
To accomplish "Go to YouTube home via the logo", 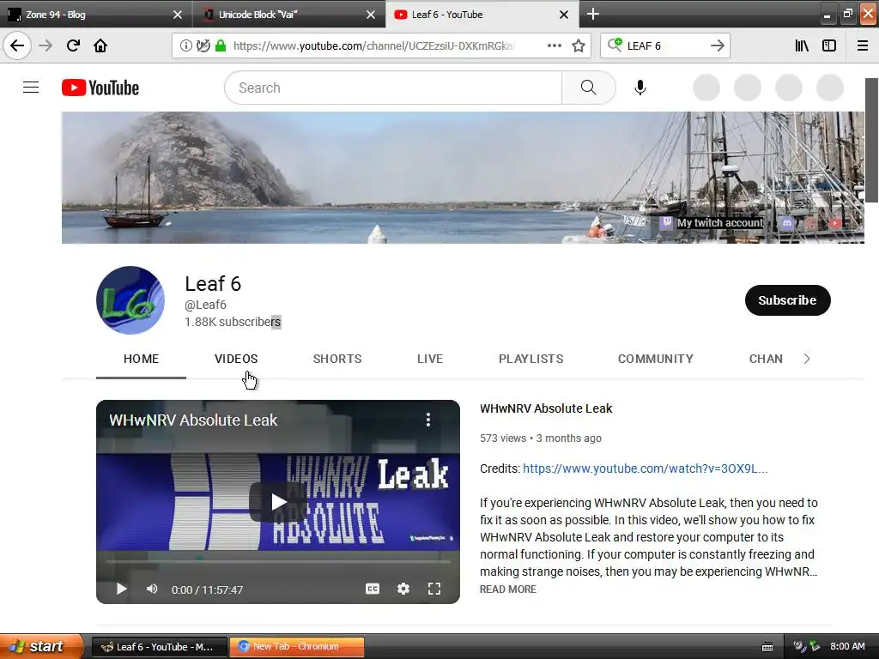I will [x=100, y=88].
